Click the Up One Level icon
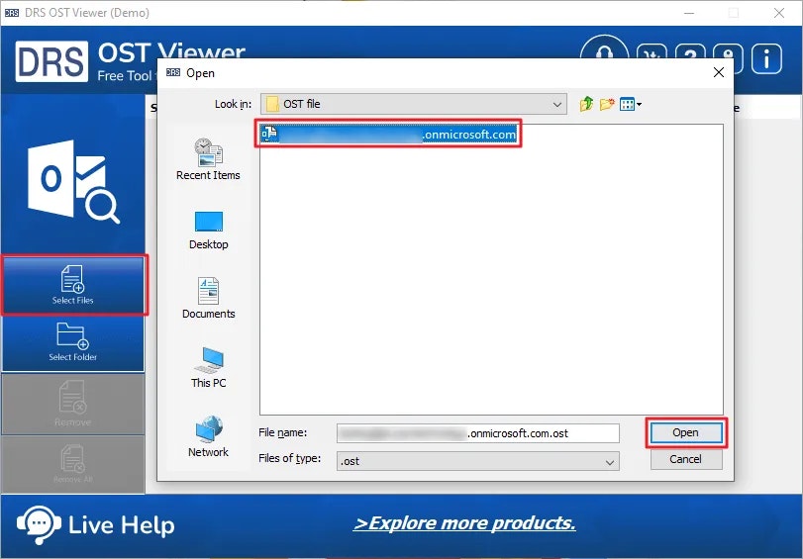 point(586,104)
